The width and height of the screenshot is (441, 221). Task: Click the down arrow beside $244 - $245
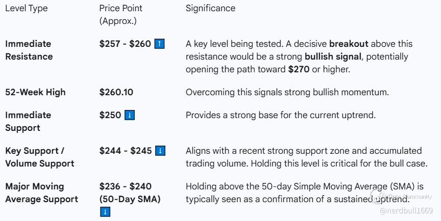coord(160,151)
